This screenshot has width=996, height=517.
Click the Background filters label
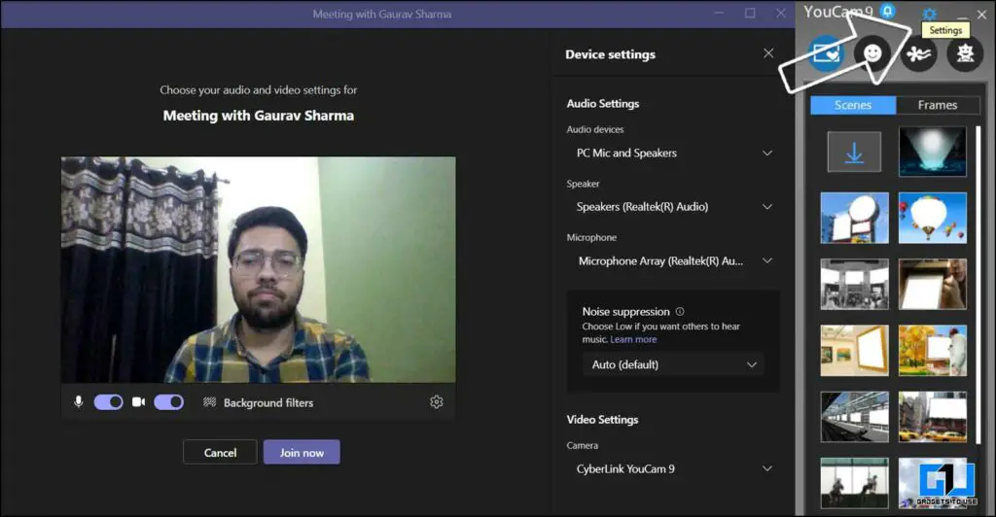pos(268,403)
